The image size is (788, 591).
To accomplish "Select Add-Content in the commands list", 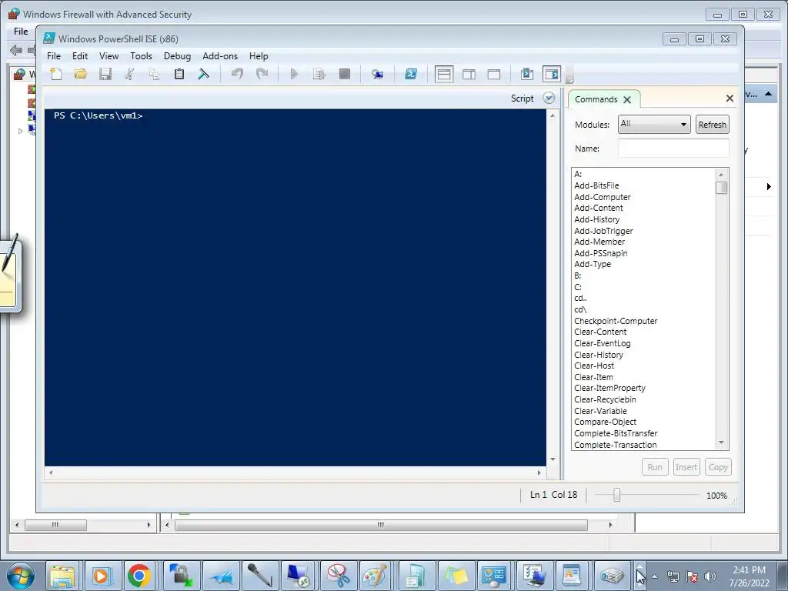I will coord(599,208).
